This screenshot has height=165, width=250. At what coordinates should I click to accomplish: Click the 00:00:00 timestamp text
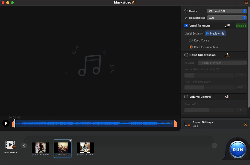[14, 118]
